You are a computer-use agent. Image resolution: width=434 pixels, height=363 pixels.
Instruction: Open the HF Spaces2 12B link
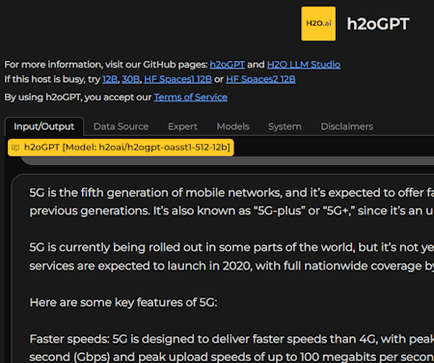point(260,79)
